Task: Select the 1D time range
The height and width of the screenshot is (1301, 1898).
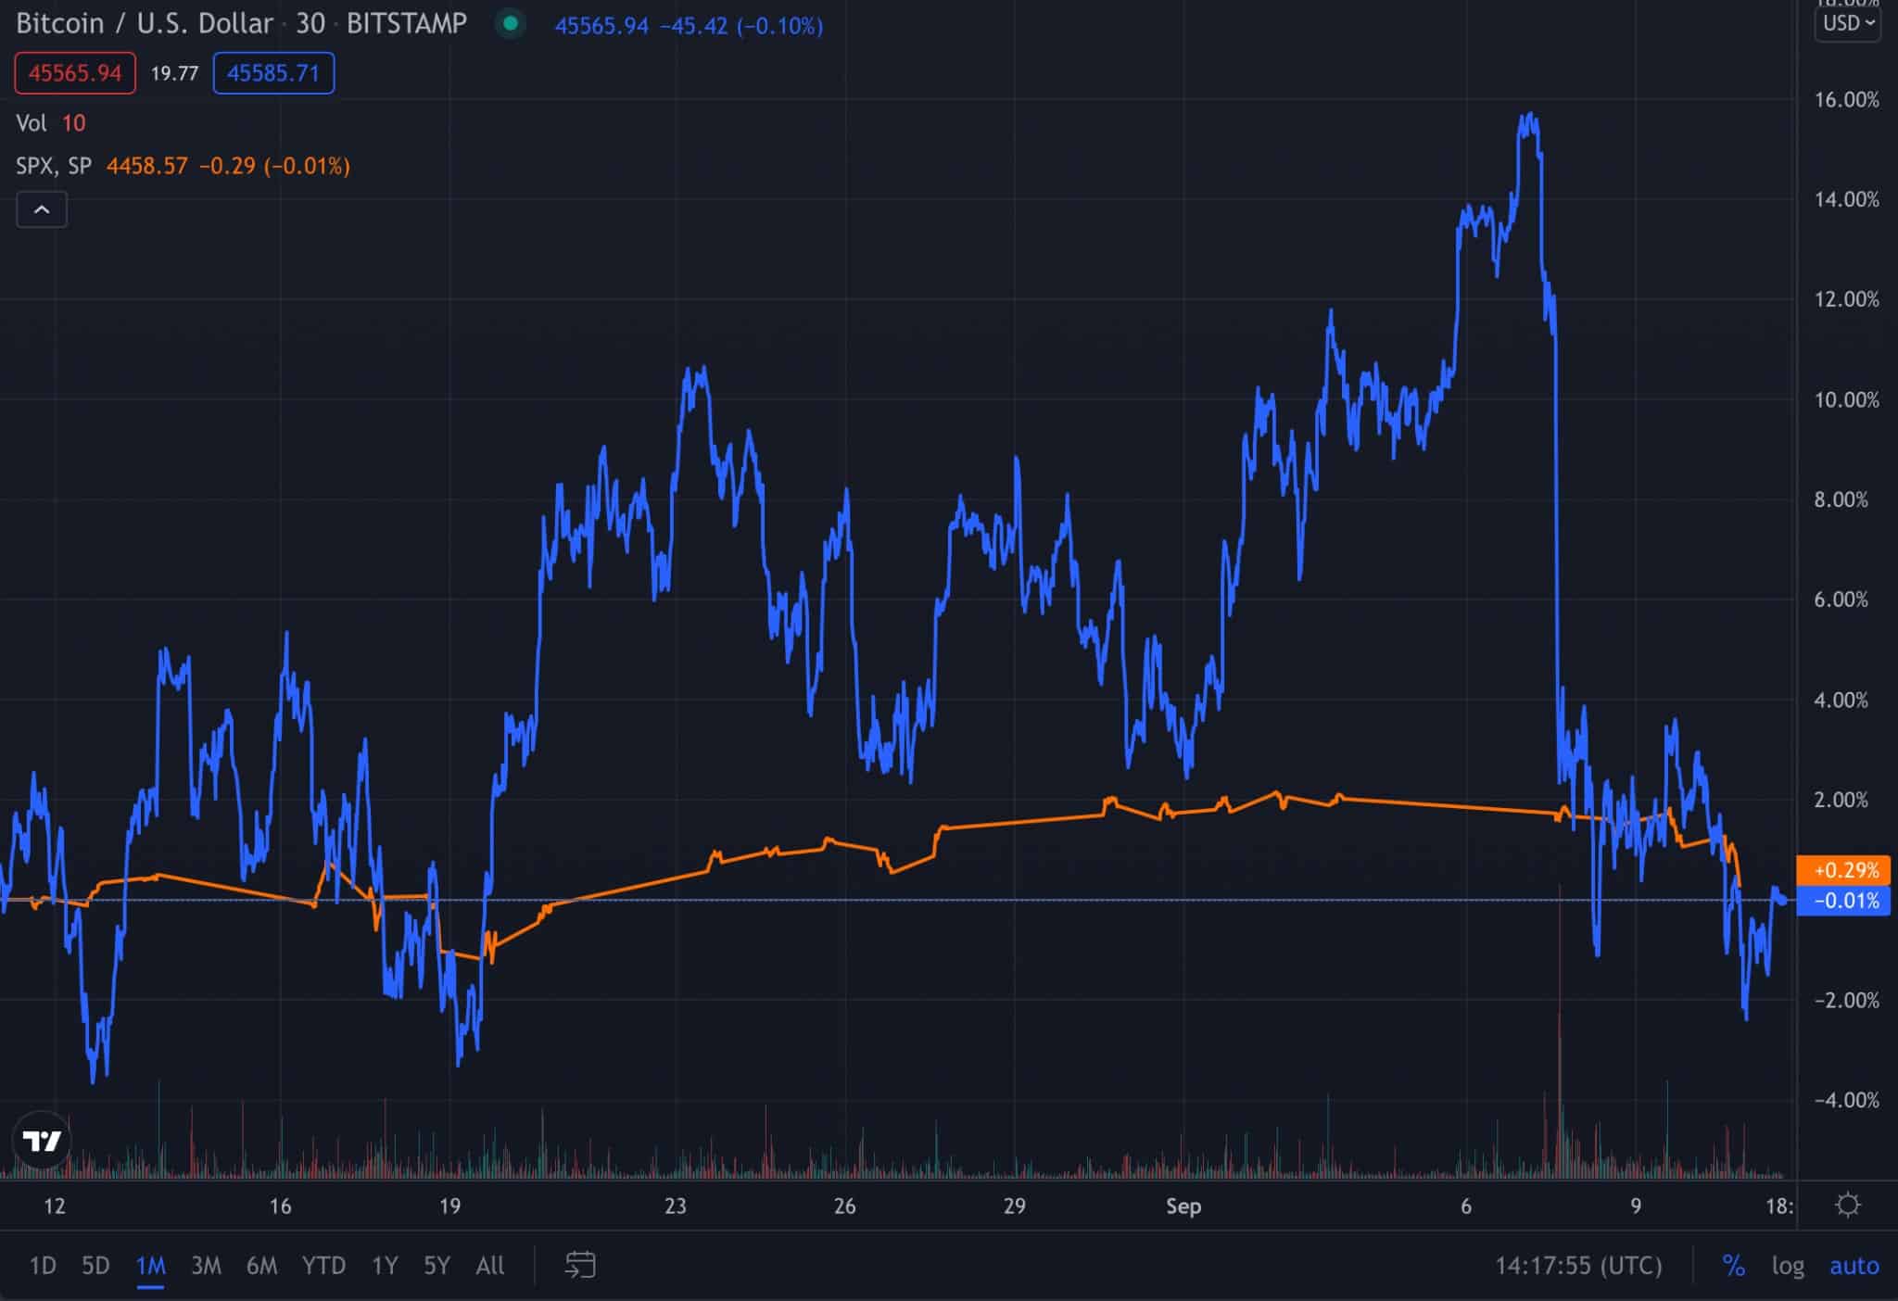Action: (x=43, y=1265)
